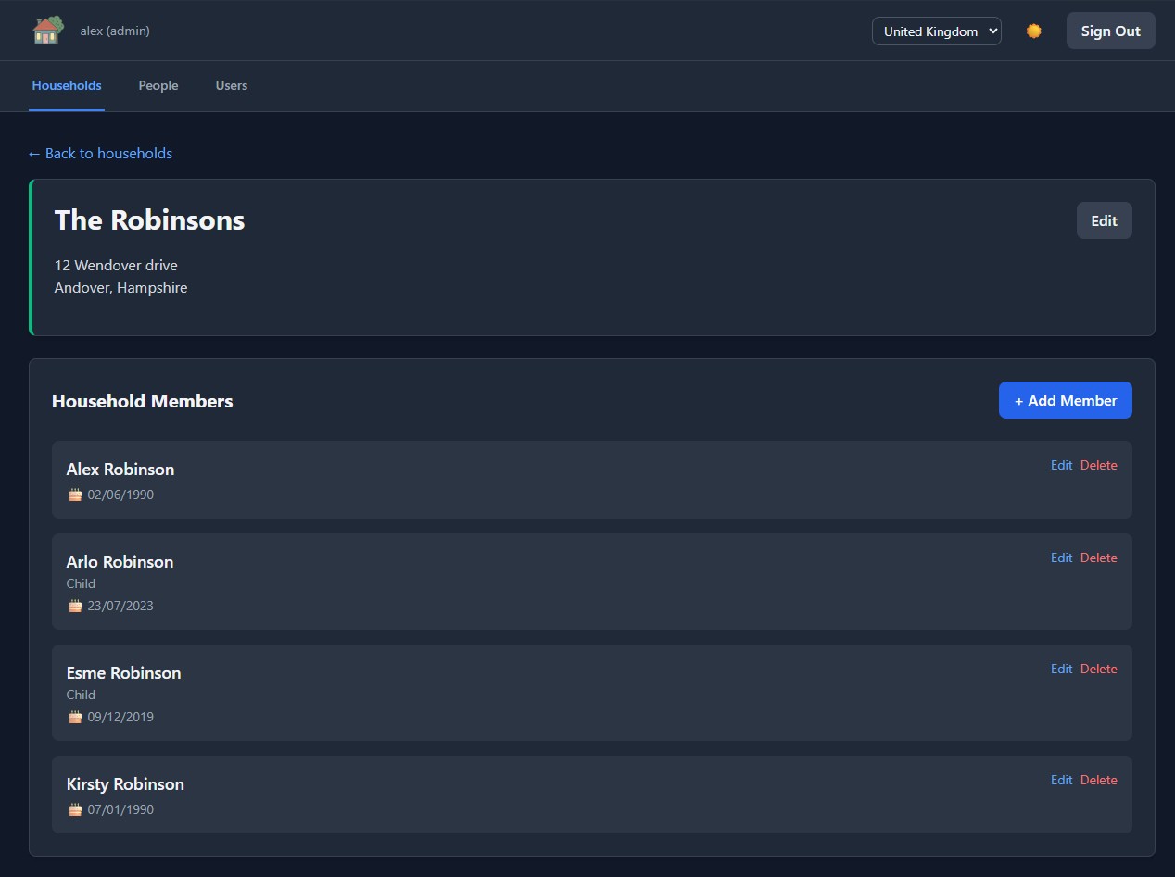Click the date 07/01/1990

coord(120,809)
